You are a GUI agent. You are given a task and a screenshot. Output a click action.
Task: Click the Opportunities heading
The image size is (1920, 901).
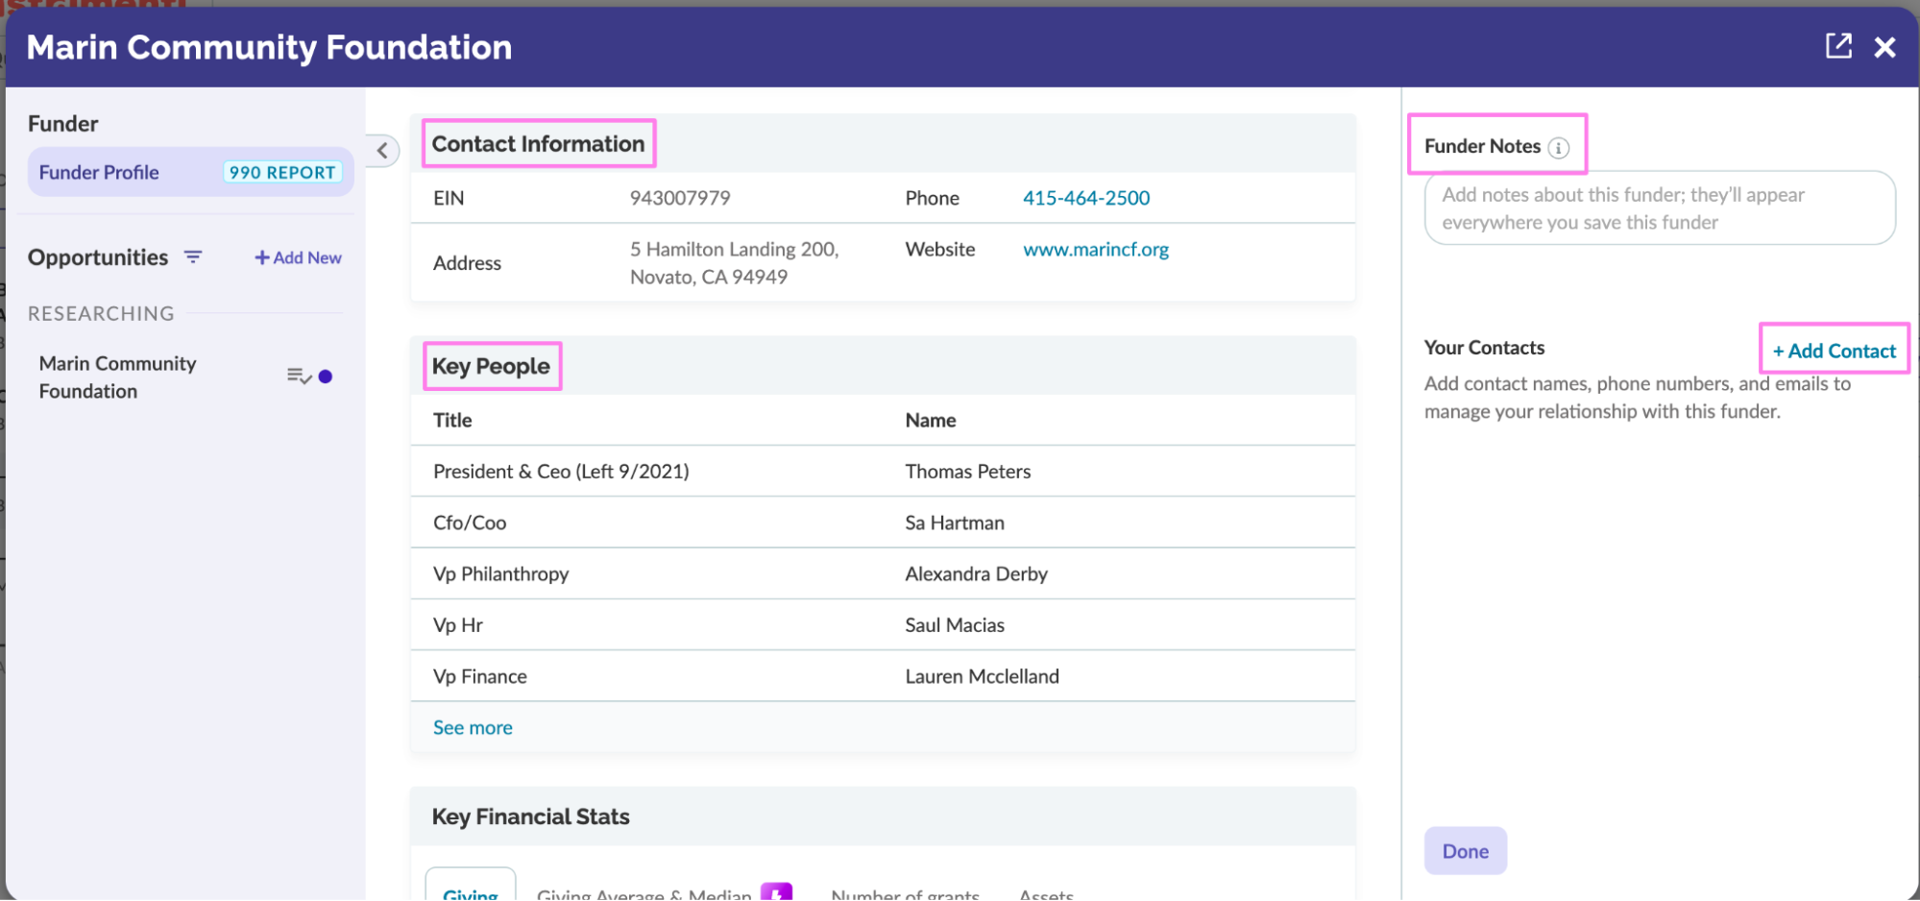pyautogui.click(x=98, y=257)
